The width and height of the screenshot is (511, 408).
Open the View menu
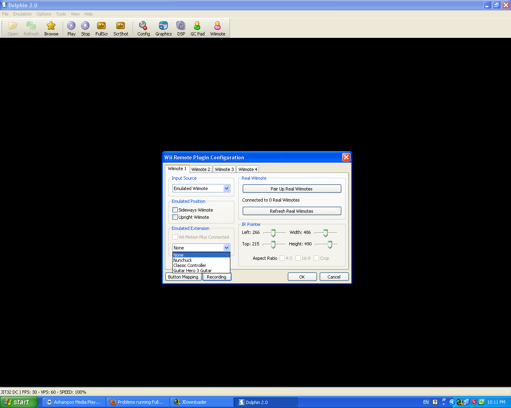pos(75,14)
